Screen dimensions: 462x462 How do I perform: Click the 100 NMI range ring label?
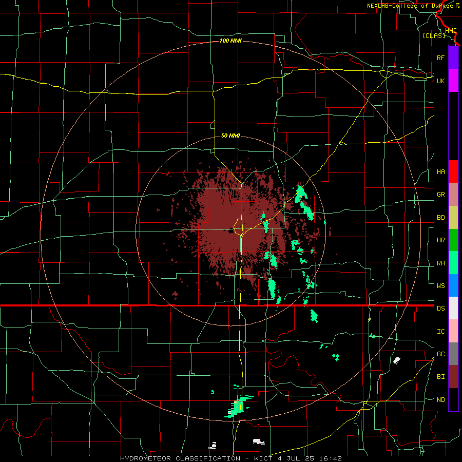pos(230,41)
